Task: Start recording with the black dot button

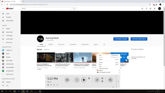Action: click(84, 80)
